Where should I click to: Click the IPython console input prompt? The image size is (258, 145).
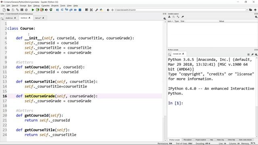pos(176,103)
